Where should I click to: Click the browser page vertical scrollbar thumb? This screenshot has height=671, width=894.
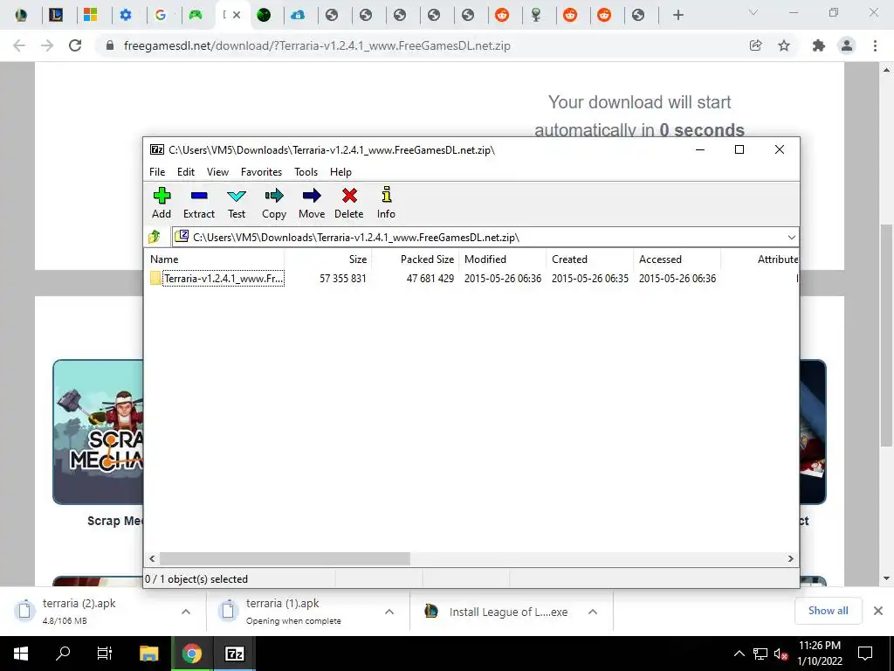886,335
